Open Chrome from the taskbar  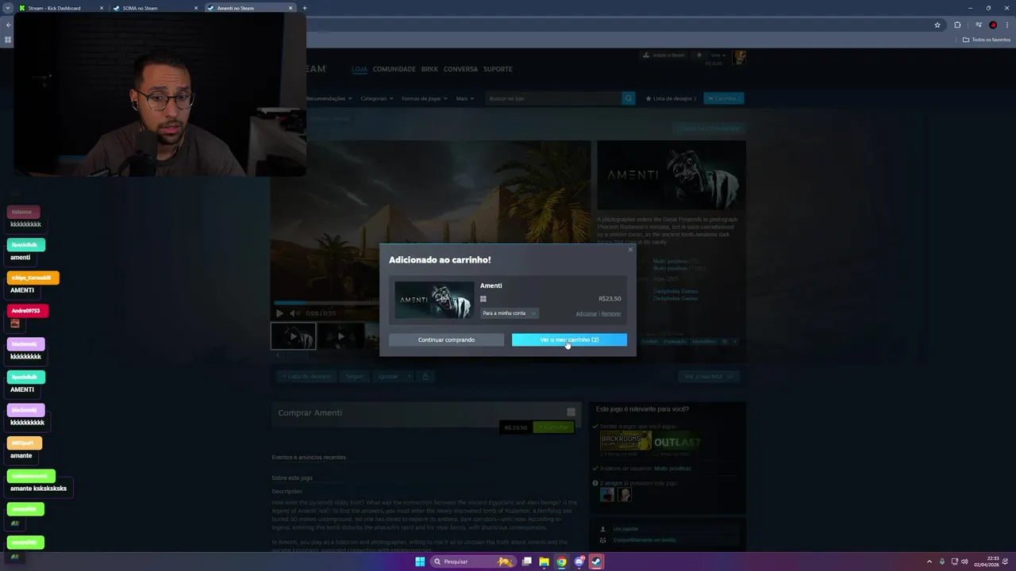[x=561, y=561]
